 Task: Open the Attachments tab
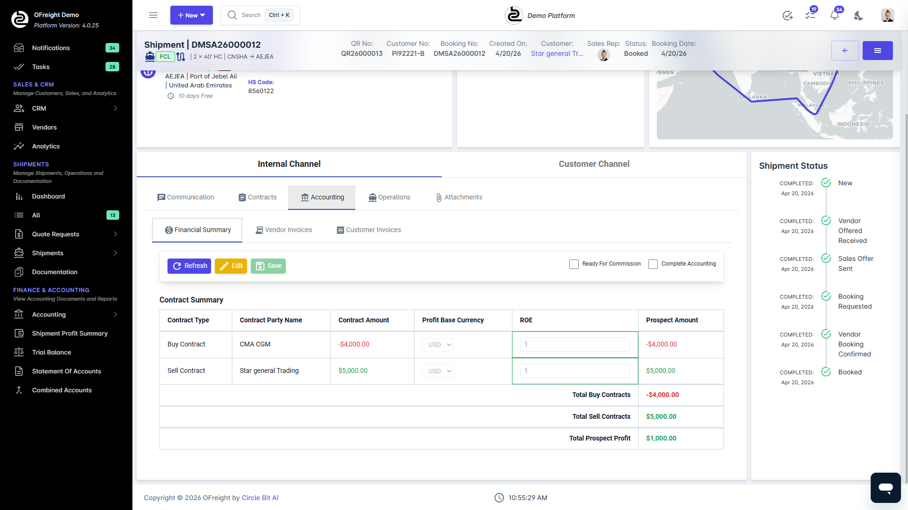click(x=459, y=197)
